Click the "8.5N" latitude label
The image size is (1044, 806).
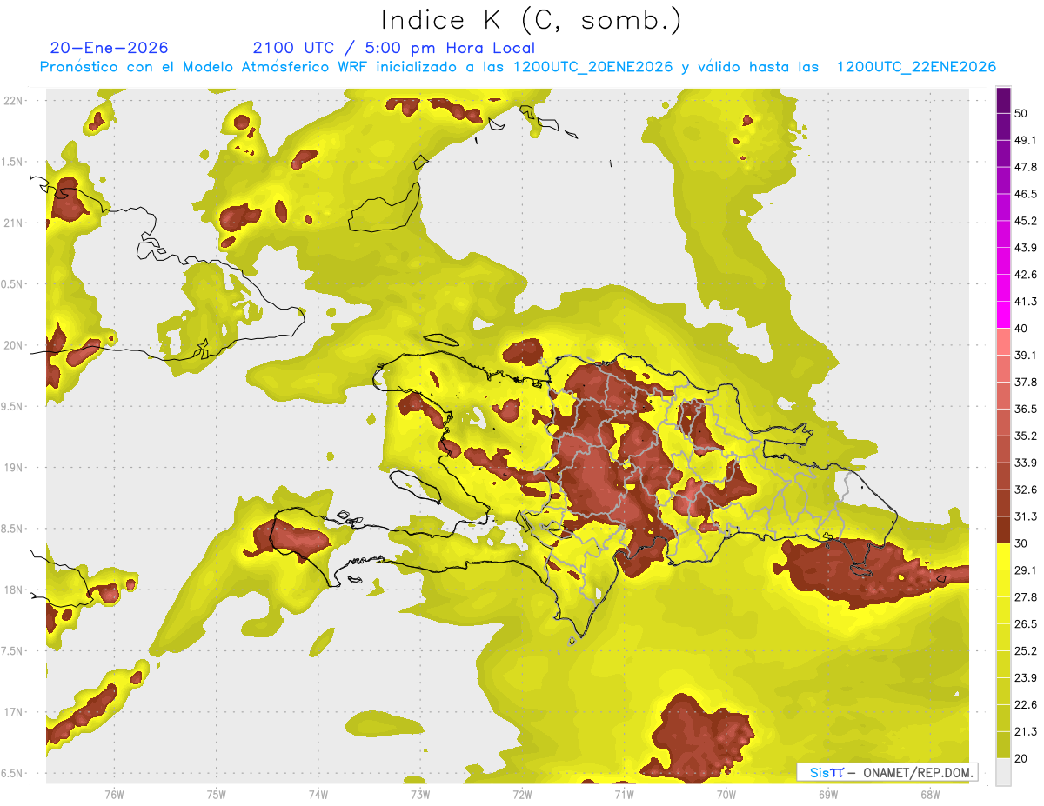[13, 530]
